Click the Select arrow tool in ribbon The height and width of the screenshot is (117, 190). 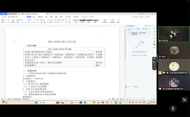(x=118, y=21)
